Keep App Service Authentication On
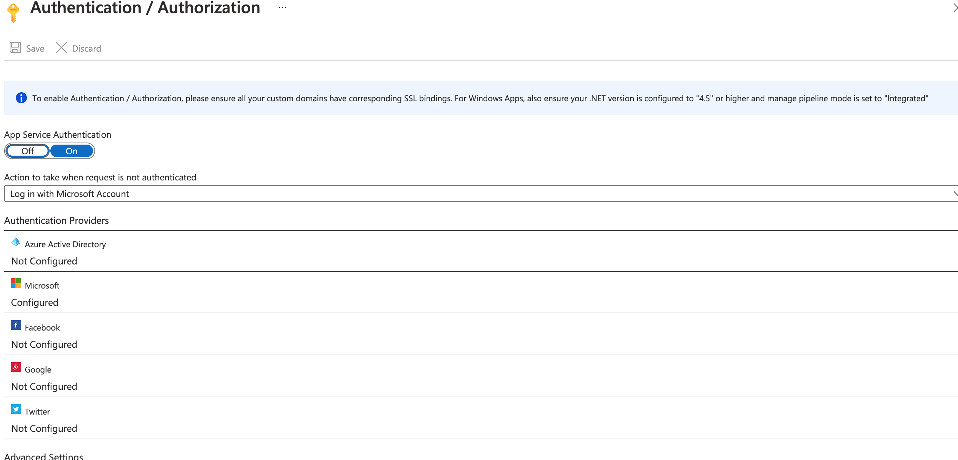This screenshot has width=958, height=460. pyautogui.click(x=71, y=151)
